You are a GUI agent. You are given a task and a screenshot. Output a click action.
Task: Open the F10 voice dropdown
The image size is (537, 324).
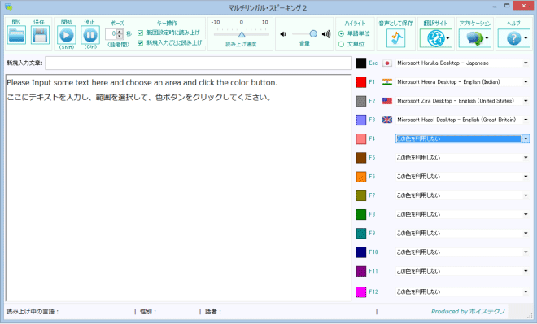(x=462, y=252)
